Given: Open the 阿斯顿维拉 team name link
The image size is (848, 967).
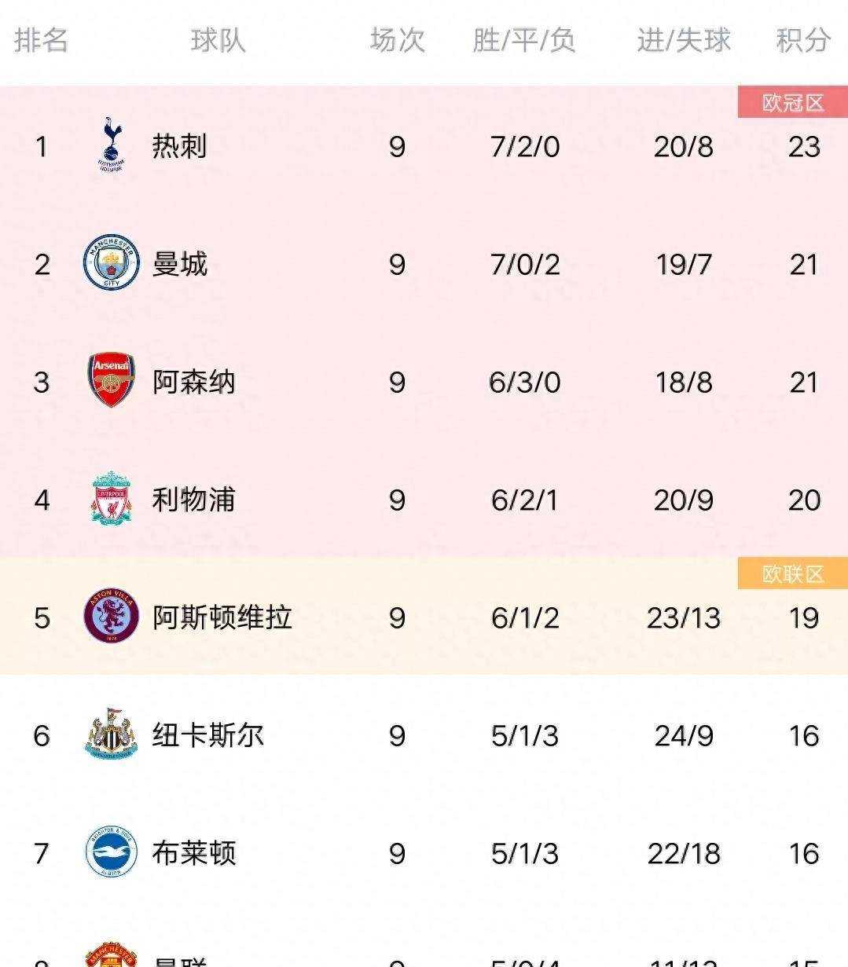Looking at the screenshot, I should coord(222,617).
